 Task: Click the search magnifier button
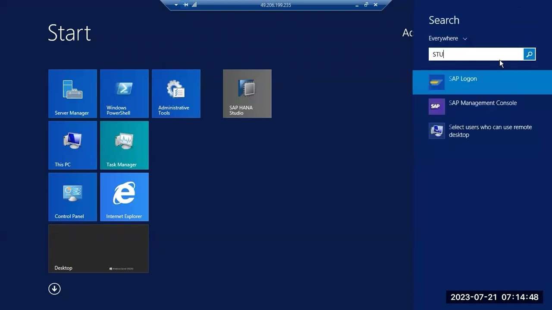click(x=529, y=54)
